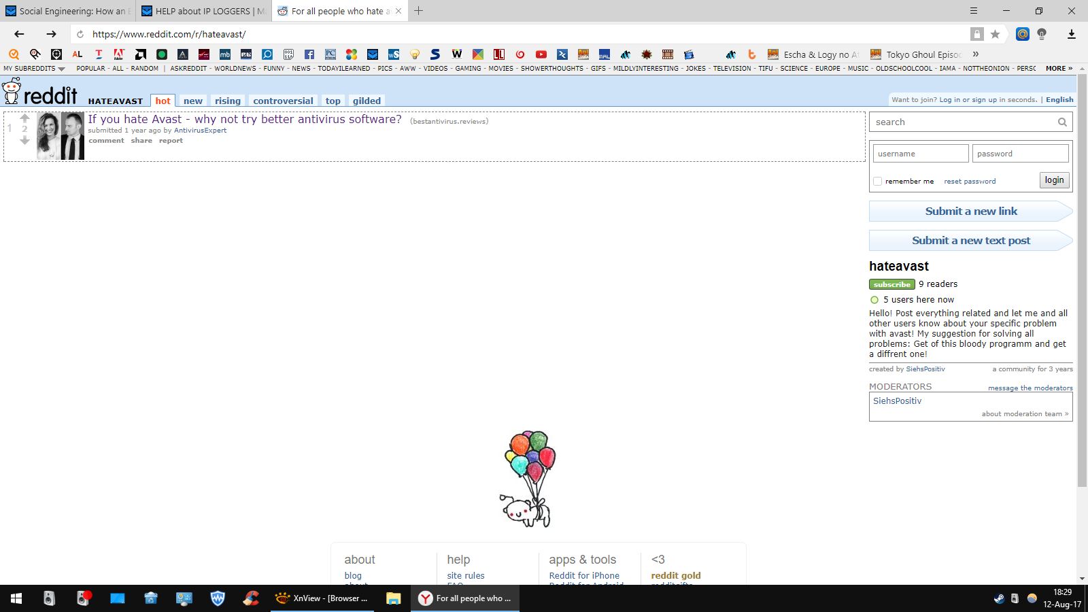Click the post's 'comment' link
The height and width of the screenshot is (612, 1088).
106,141
